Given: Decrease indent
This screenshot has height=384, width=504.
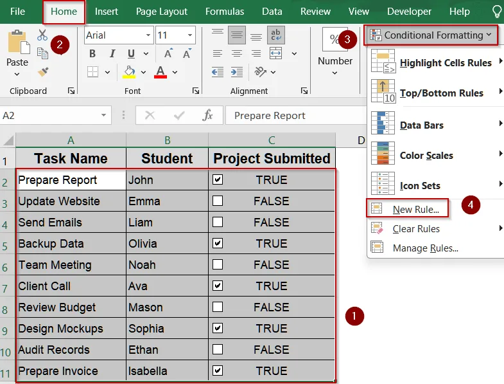Looking at the screenshot, I should tap(218, 72).
